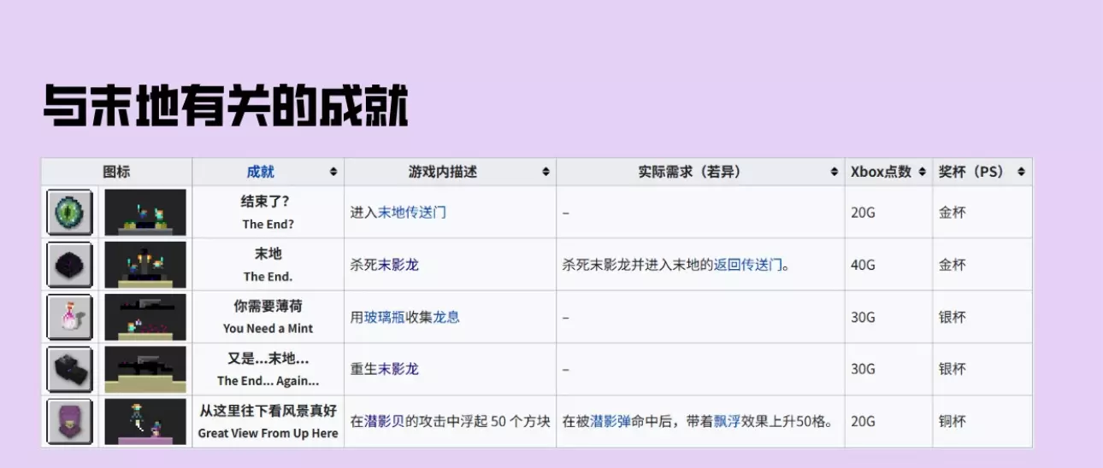
Task: Open the 潜影贝 link
Action: coord(385,421)
